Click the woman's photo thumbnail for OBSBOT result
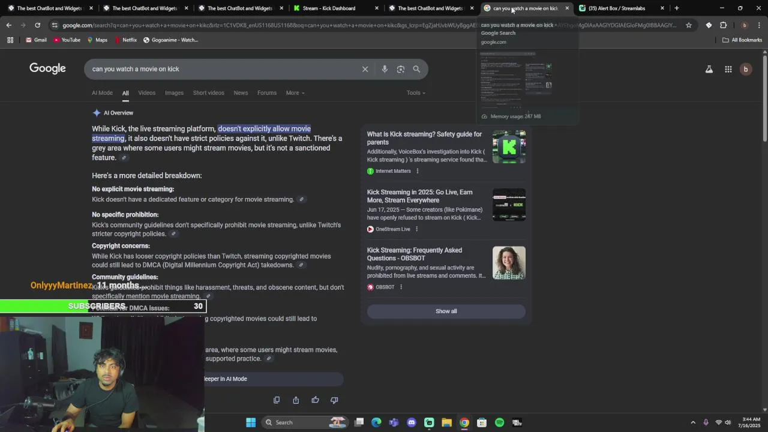768x432 pixels. click(x=509, y=263)
